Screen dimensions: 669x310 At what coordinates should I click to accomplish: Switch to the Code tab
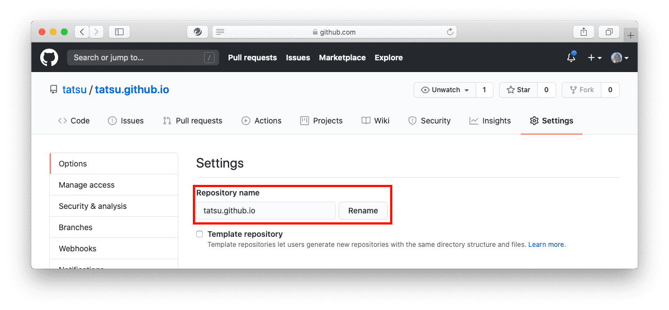(x=74, y=121)
